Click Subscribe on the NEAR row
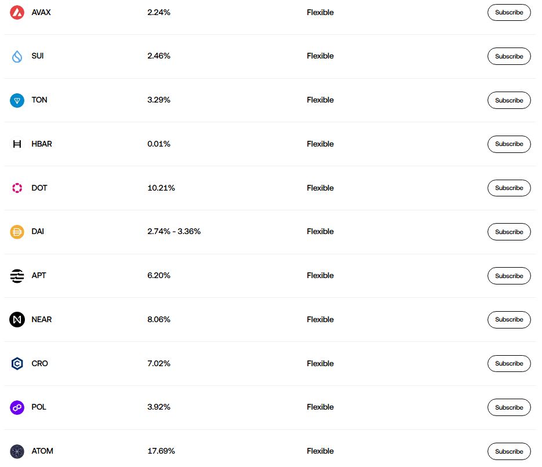The height and width of the screenshot is (467, 542). pyautogui.click(x=509, y=319)
